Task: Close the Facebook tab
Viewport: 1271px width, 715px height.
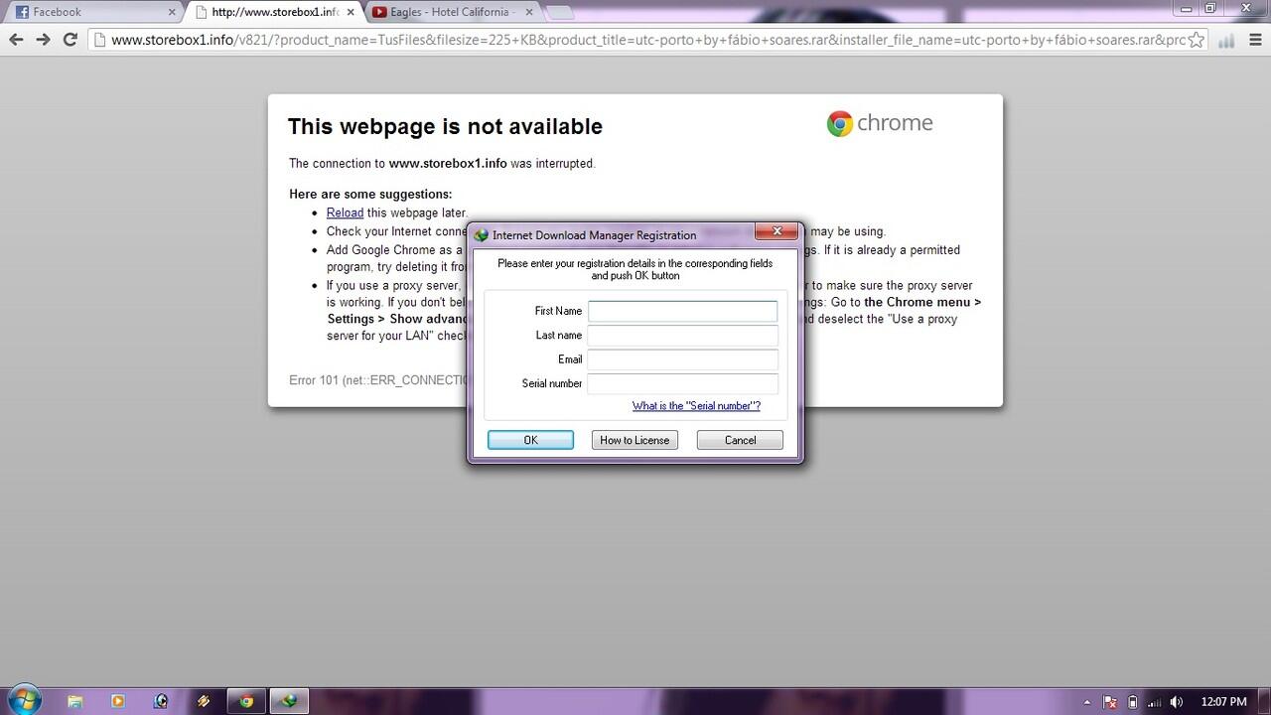Action: pos(172,13)
